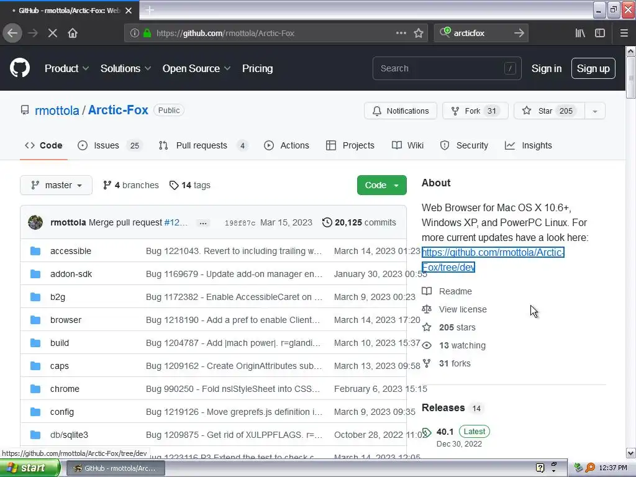Image resolution: width=636 pixels, height=477 pixels.
Task: Go back with the browser back arrow
Action: click(12, 33)
